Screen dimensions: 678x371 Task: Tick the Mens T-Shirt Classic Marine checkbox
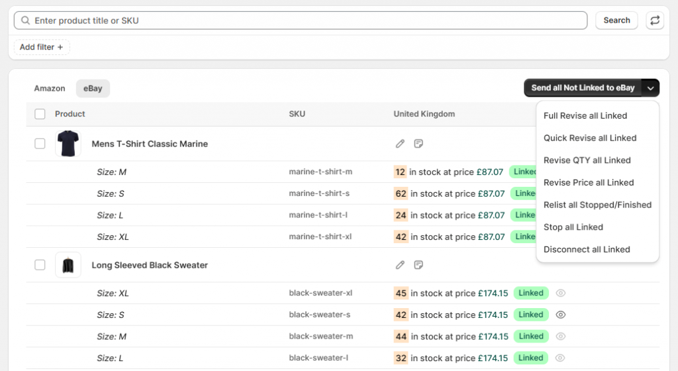40,144
